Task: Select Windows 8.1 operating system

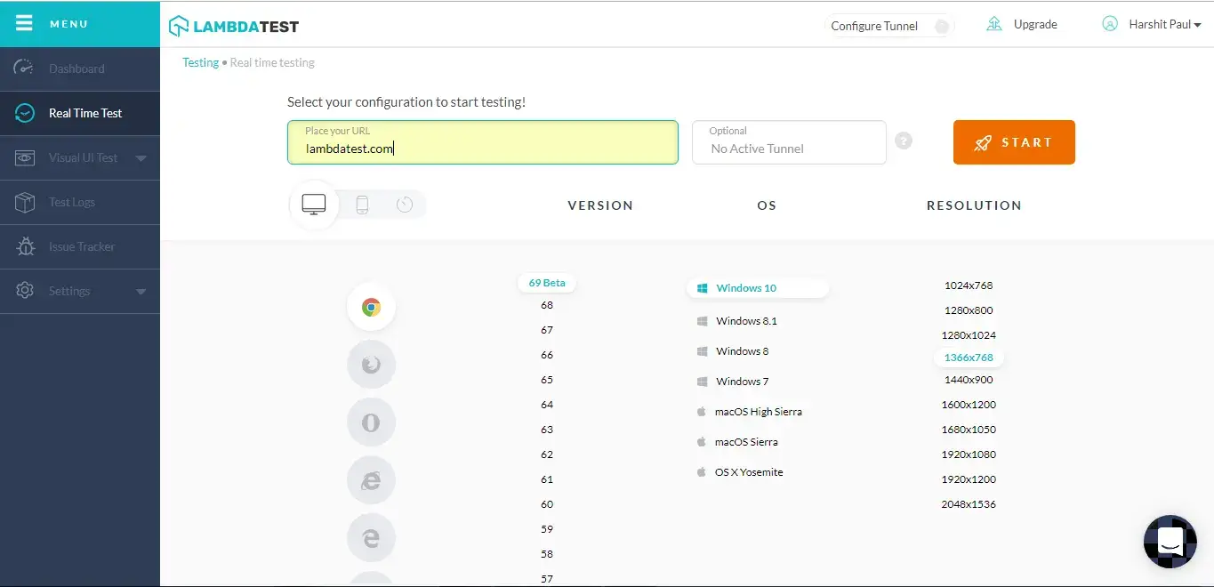Action: tap(746, 321)
